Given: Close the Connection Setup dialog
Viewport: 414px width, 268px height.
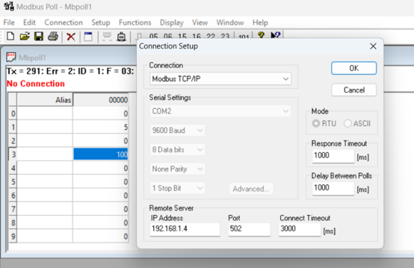Looking at the screenshot, I should (x=373, y=46).
